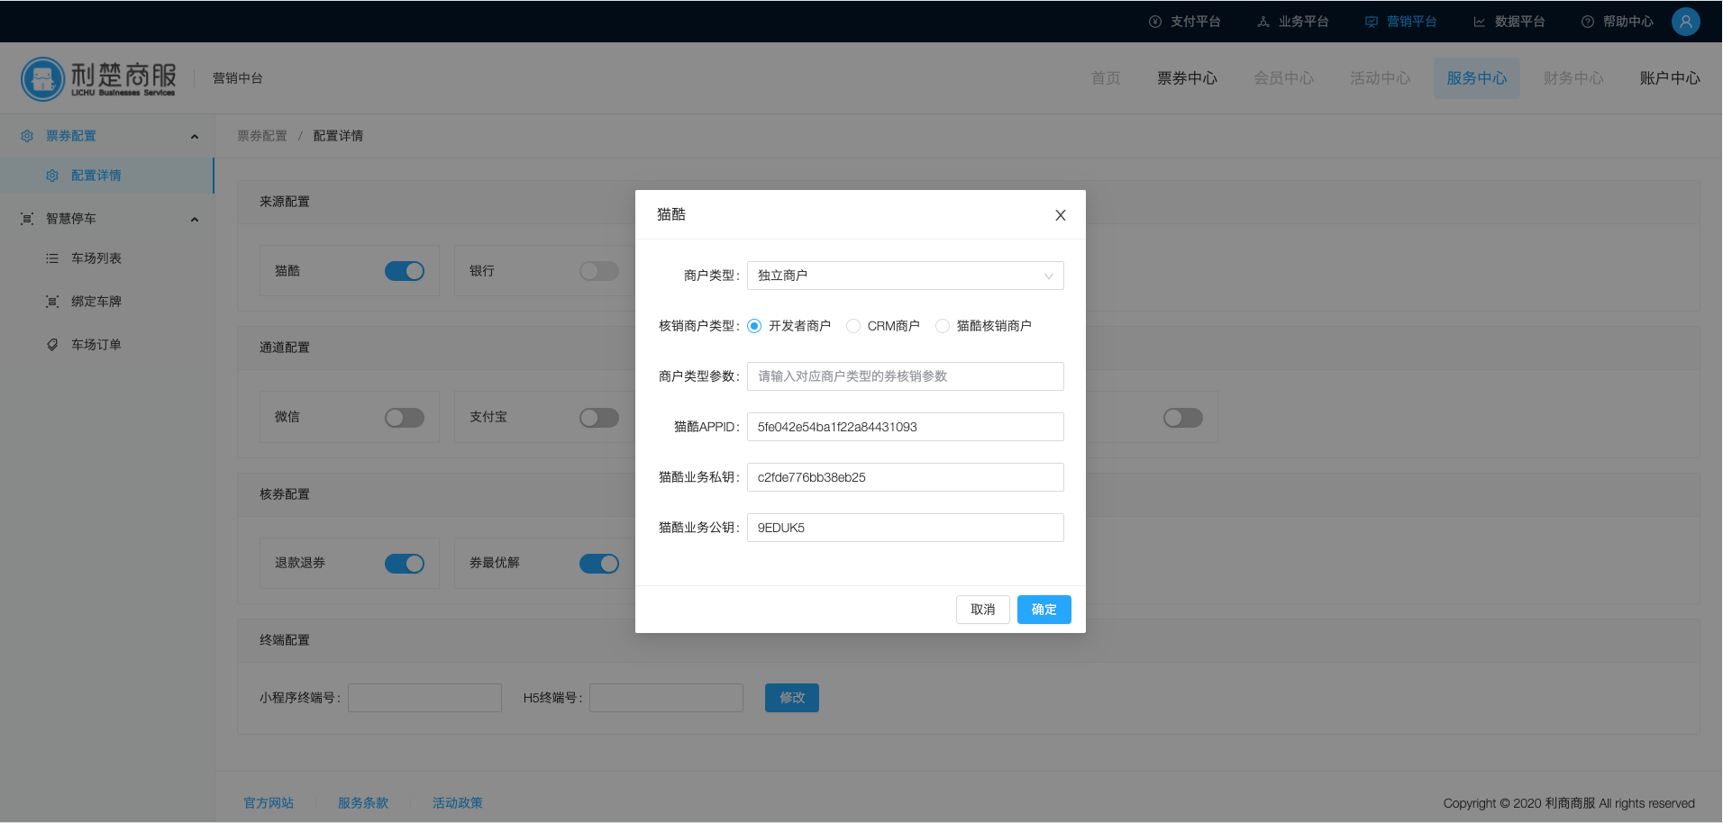Click the 猫酷业务私钥 input field
This screenshot has height=823, width=1723.
[905, 477]
